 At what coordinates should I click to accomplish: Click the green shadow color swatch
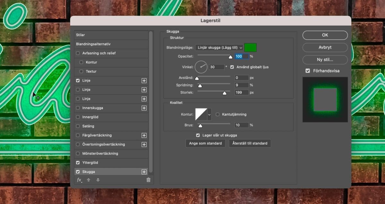[x=251, y=47]
